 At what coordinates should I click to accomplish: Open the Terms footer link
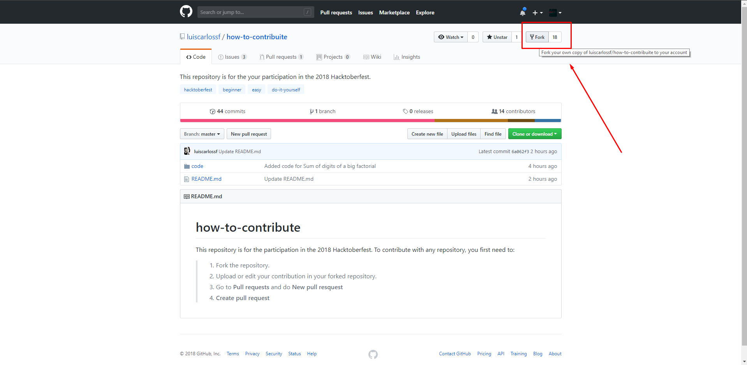[x=233, y=354]
